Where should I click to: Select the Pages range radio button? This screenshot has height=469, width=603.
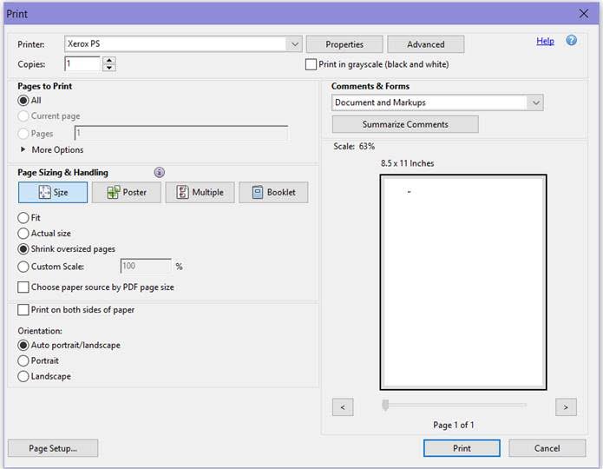23,134
